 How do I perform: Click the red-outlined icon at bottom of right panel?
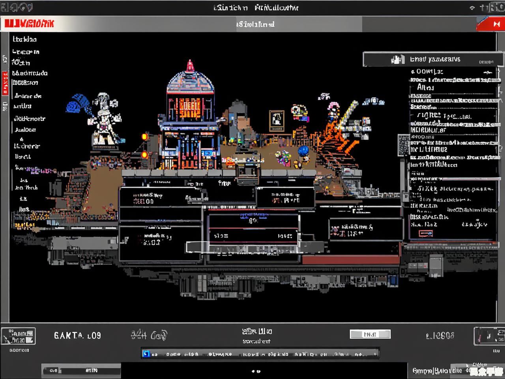point(426,233)
